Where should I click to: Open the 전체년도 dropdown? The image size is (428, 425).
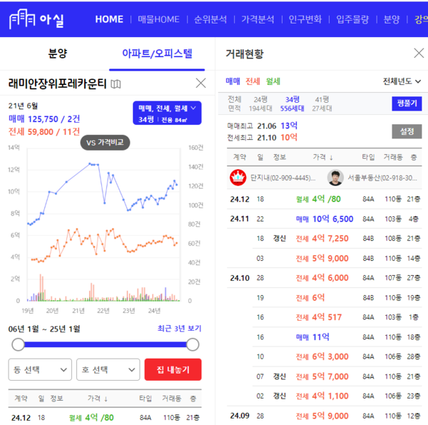pos(402,81)
